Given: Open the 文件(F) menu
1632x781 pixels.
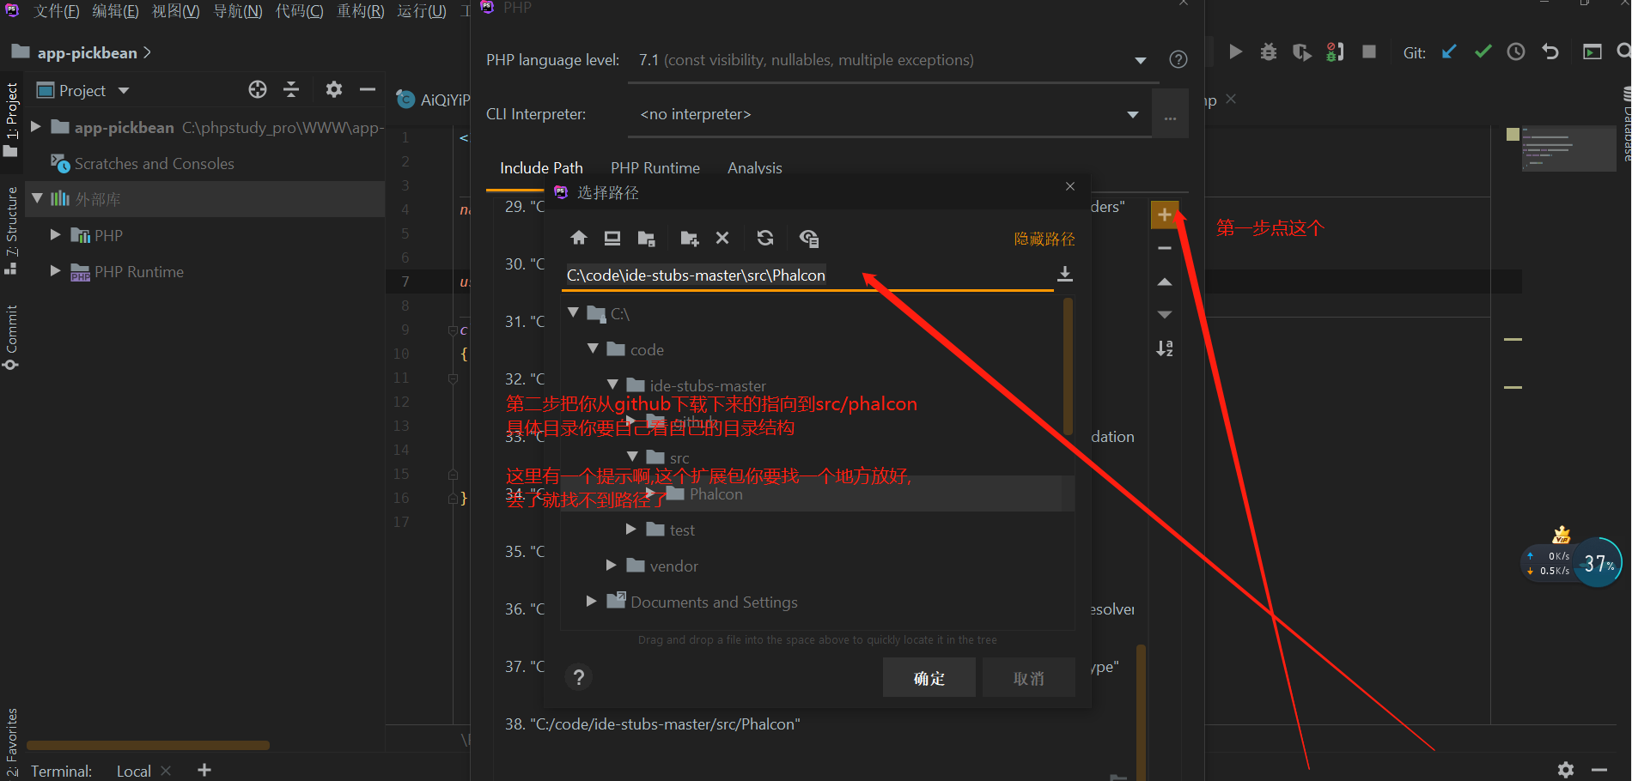Looking at the screenshot, I should pos(57,11).
